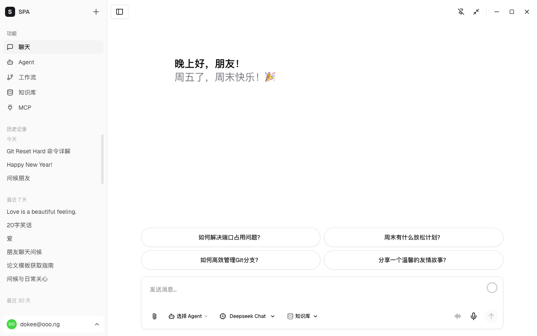Viewport: 537px width, 336px height.
Task: Toggle the sidebar with the panel icon
Action: (x=120, y=12)
